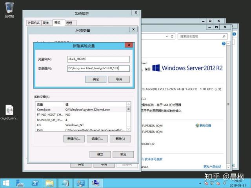Image resolution: width=251 pixels, height=188 pixels.
Task: Select the FP_NO_HOST_CH... variable row
Action: pos(81,115)
